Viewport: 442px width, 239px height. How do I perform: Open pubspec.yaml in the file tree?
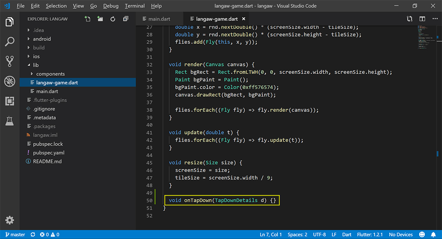(48, 152)
